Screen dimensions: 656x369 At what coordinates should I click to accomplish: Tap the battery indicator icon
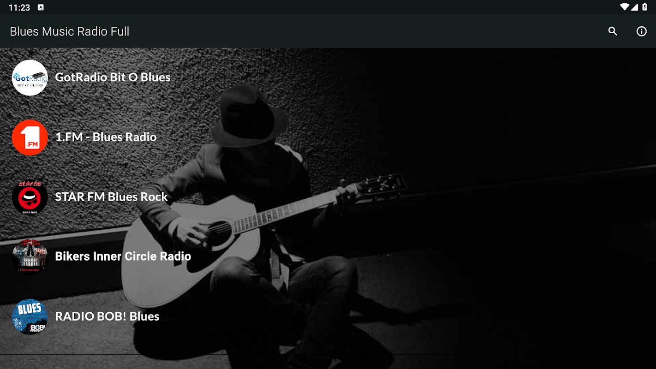click(x=644, y=7)
